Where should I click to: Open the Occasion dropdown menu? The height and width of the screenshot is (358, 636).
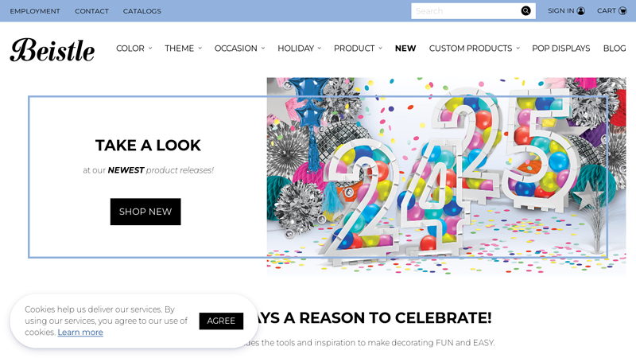pos(240,49)
